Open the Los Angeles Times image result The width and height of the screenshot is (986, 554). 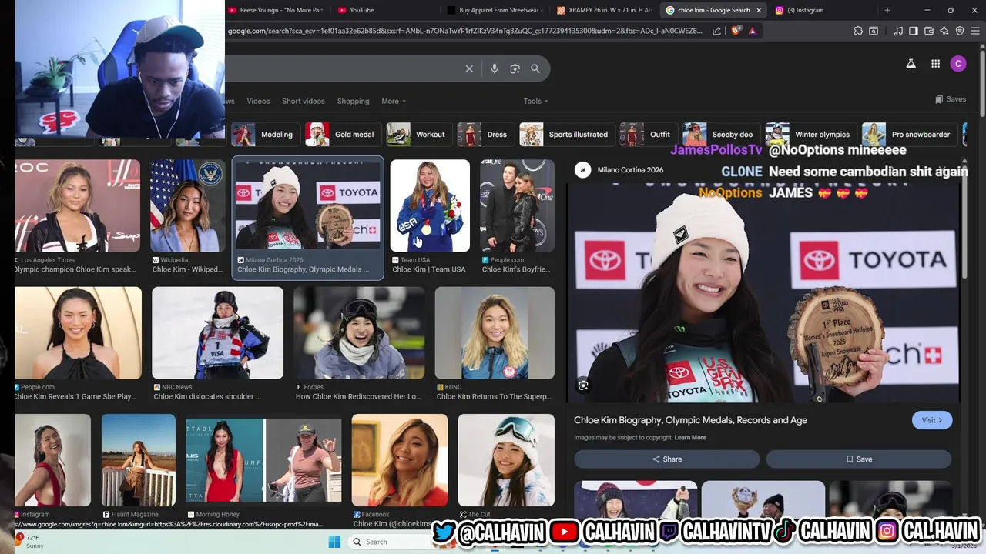pyautogui.click(x=77, y=216)
